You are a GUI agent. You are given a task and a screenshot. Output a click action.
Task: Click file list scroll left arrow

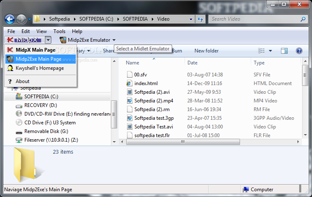pyautogui.click(x=122, y=142)
